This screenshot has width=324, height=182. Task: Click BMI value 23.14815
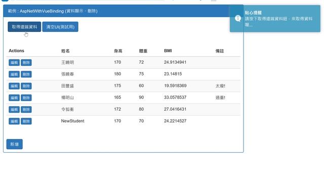[173, 74]
